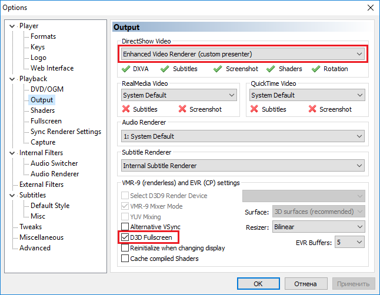Check Reinitialize when changing display
Screen dimensions: 380x295
point(125,248)
